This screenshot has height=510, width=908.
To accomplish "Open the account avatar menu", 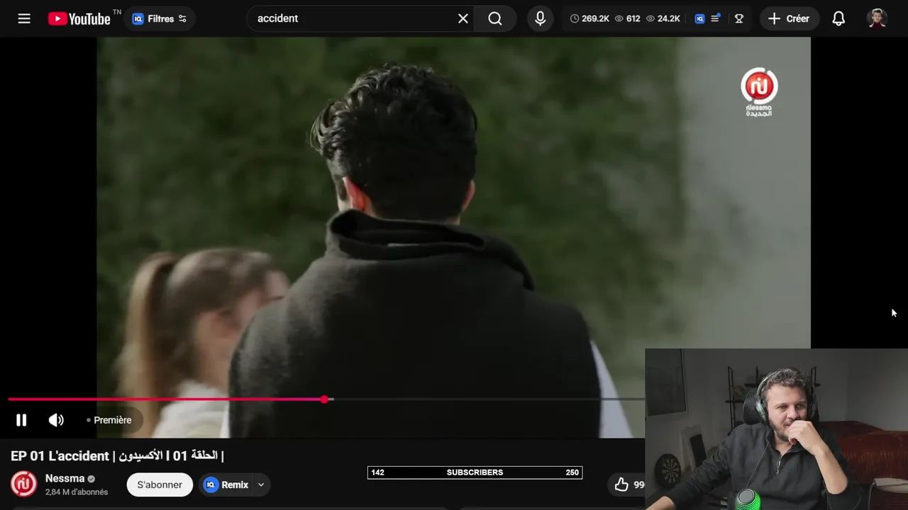I will coord(877,18).
